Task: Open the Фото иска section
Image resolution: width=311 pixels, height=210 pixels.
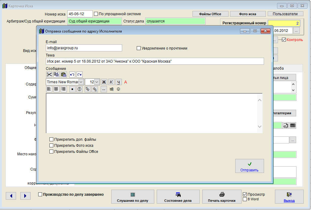Action: pos(247,14)
